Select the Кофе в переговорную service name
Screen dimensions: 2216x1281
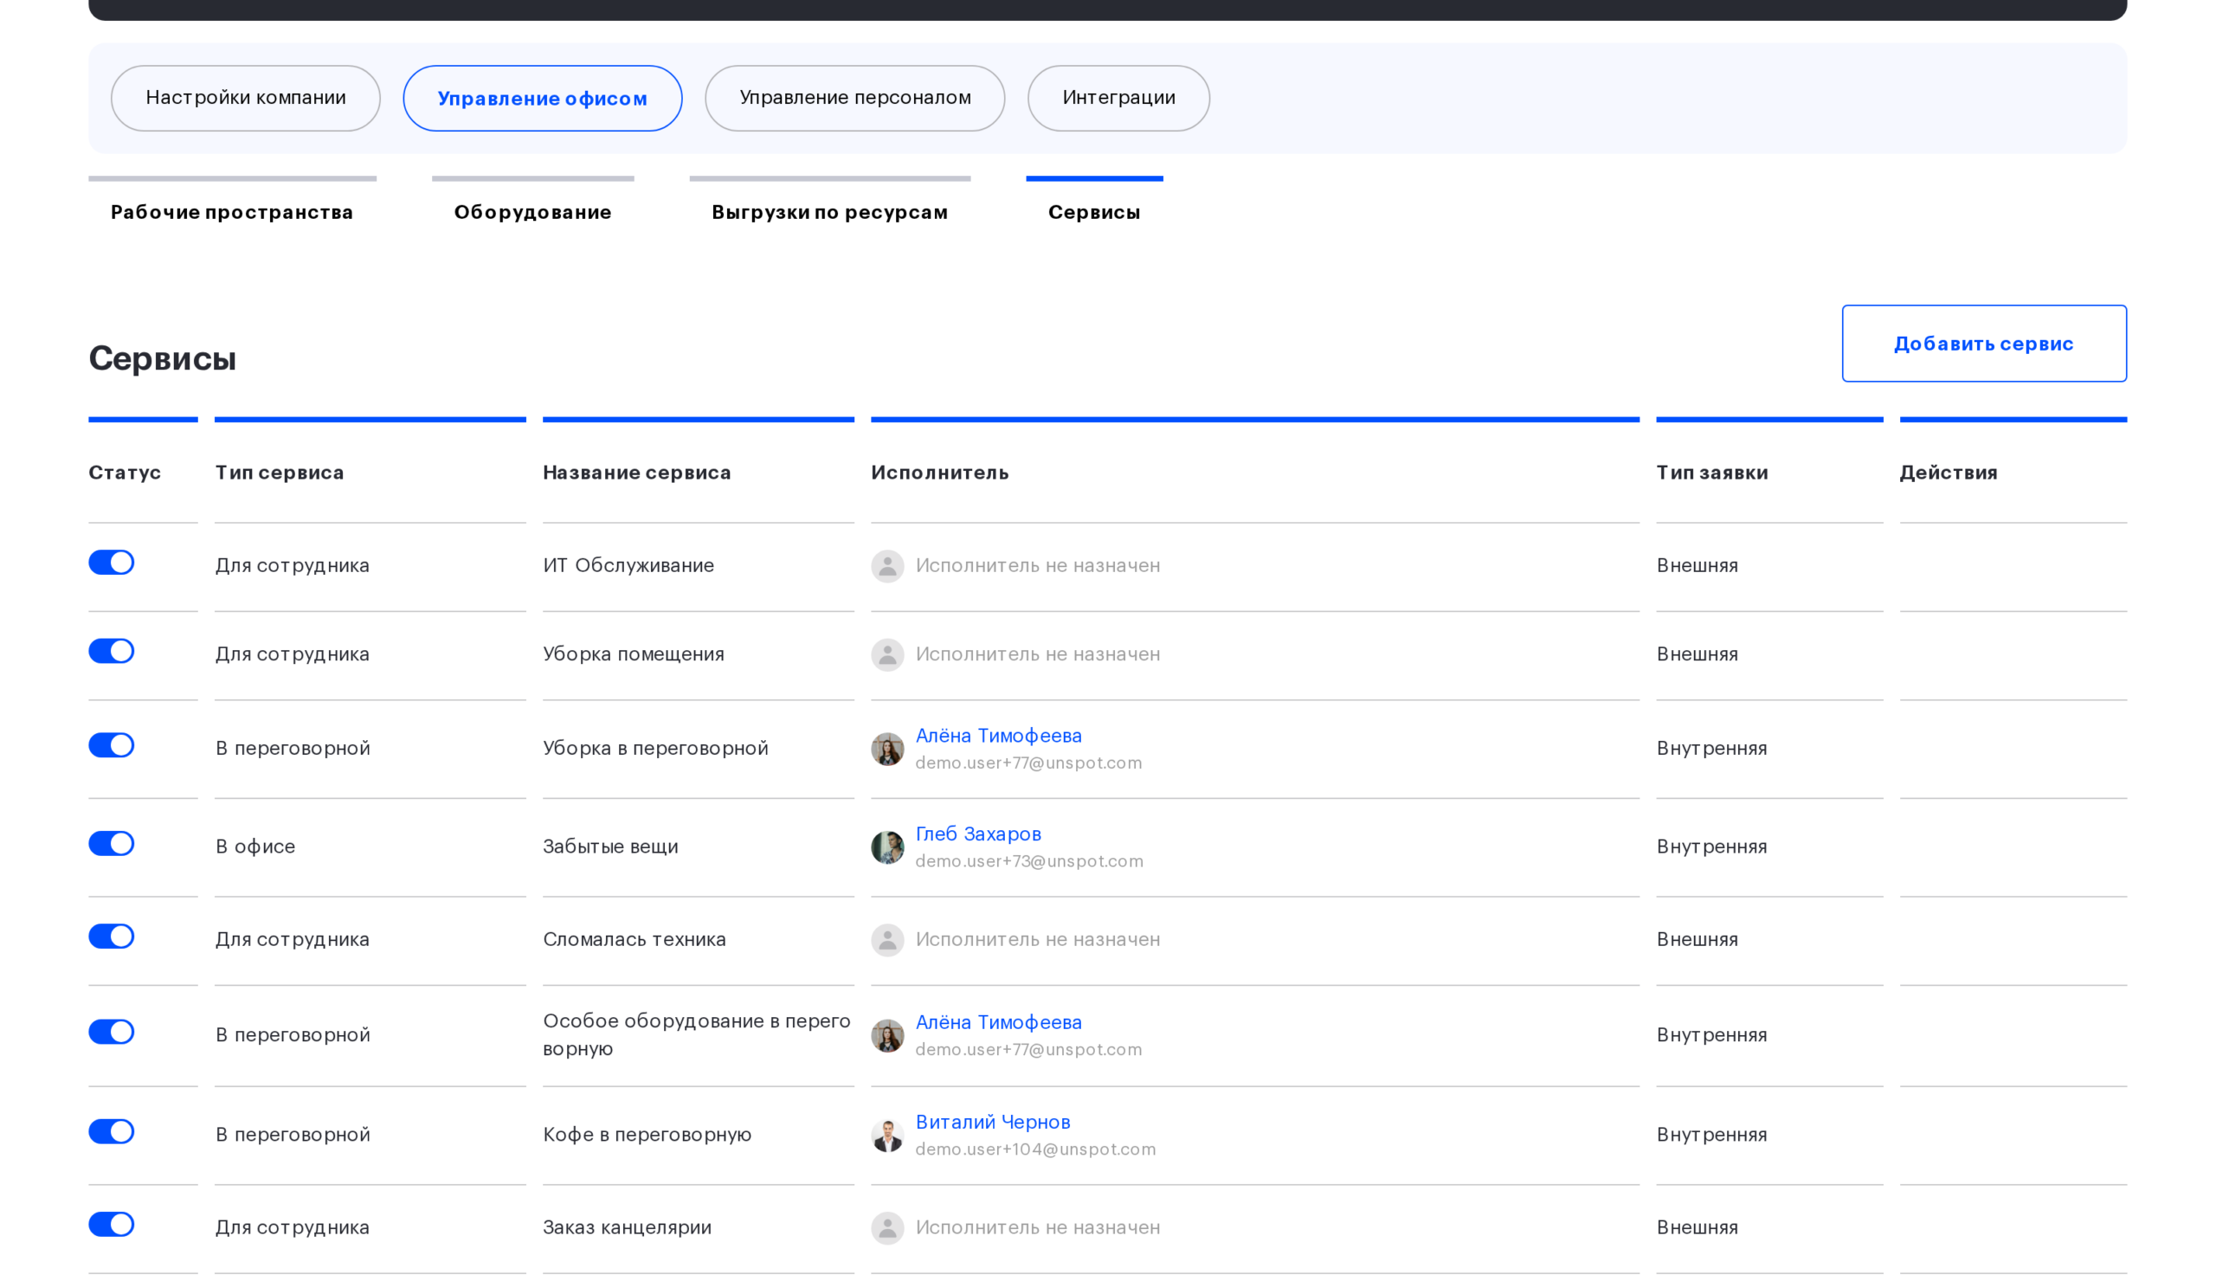[x=647, y=1134]
